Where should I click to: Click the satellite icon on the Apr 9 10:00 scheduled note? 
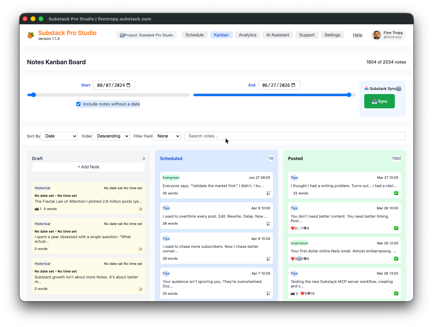coord(268,224)
